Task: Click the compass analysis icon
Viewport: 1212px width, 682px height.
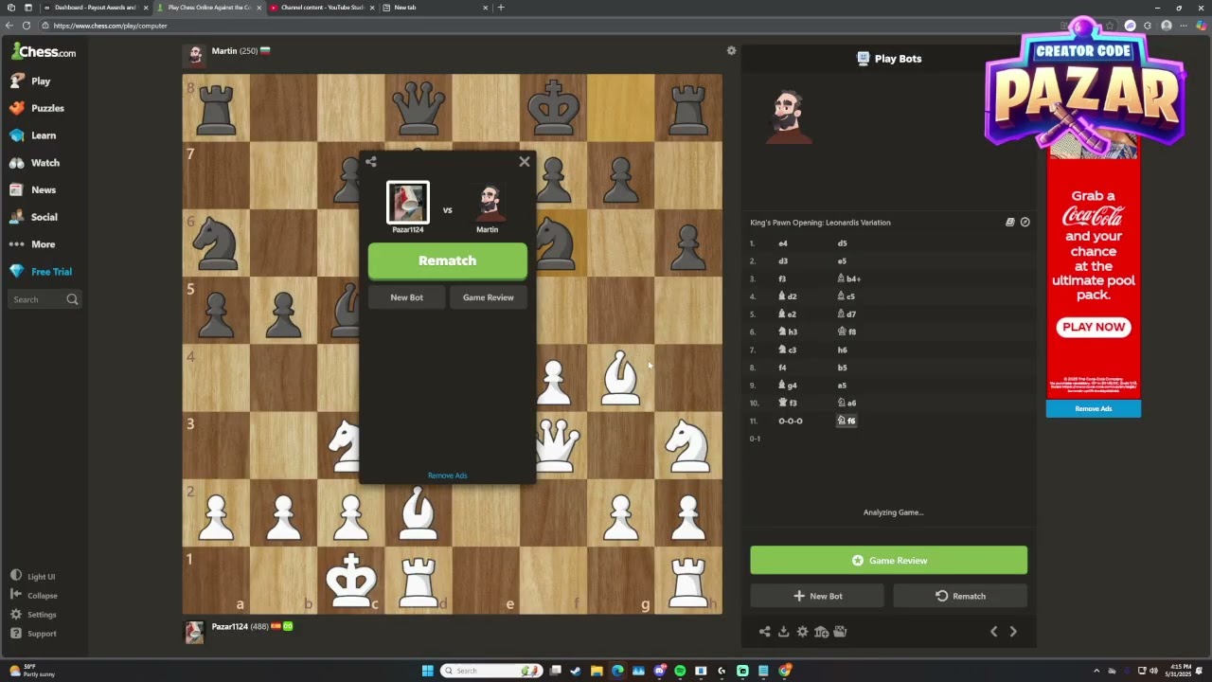Action: coord(1025,223)
